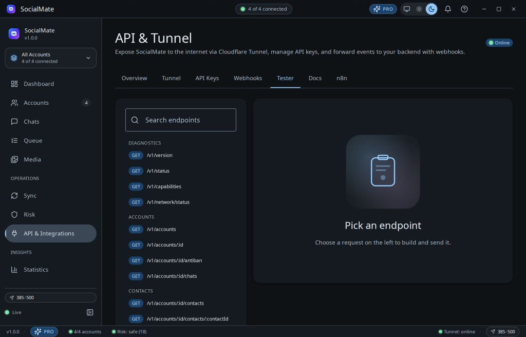The image size is (526, 337).
Task: Click the Media images icon
Action: coord(14,159)
